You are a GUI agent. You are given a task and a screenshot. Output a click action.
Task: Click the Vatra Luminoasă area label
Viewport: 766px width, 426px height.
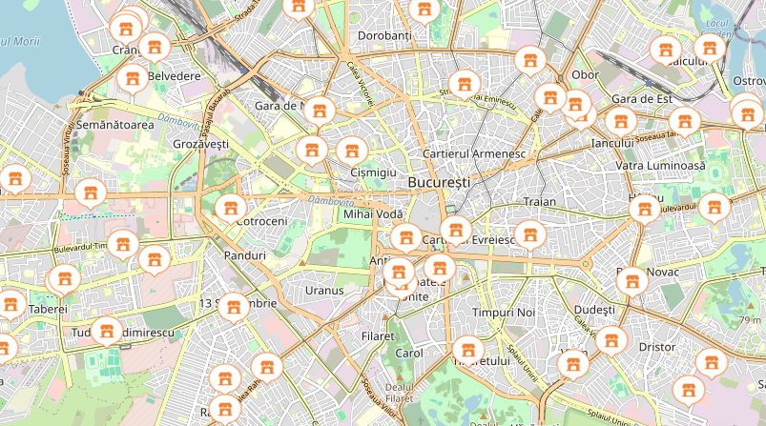[660, 166]
